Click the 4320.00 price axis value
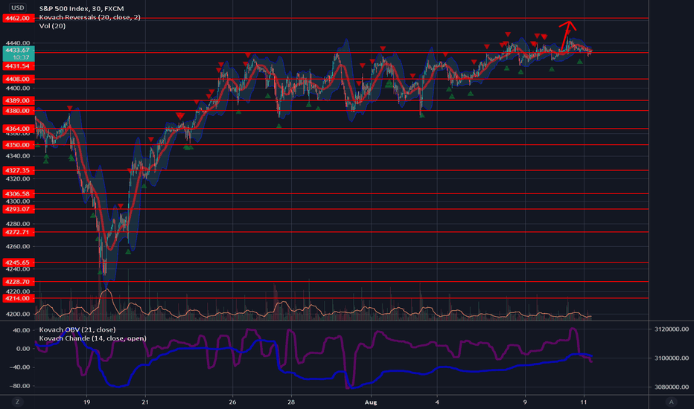The image size is (694, 409). pyautogui.click(x=18, y=178)
